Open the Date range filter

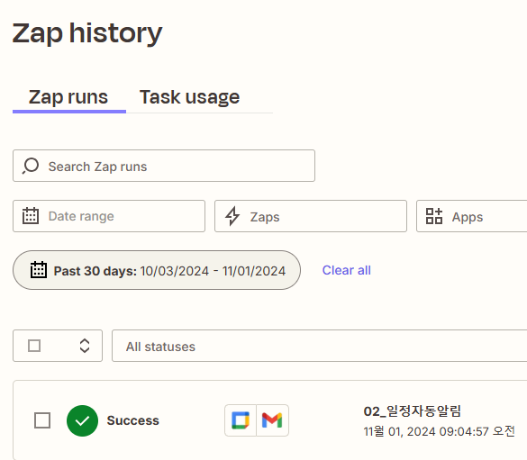coord(109,216)
